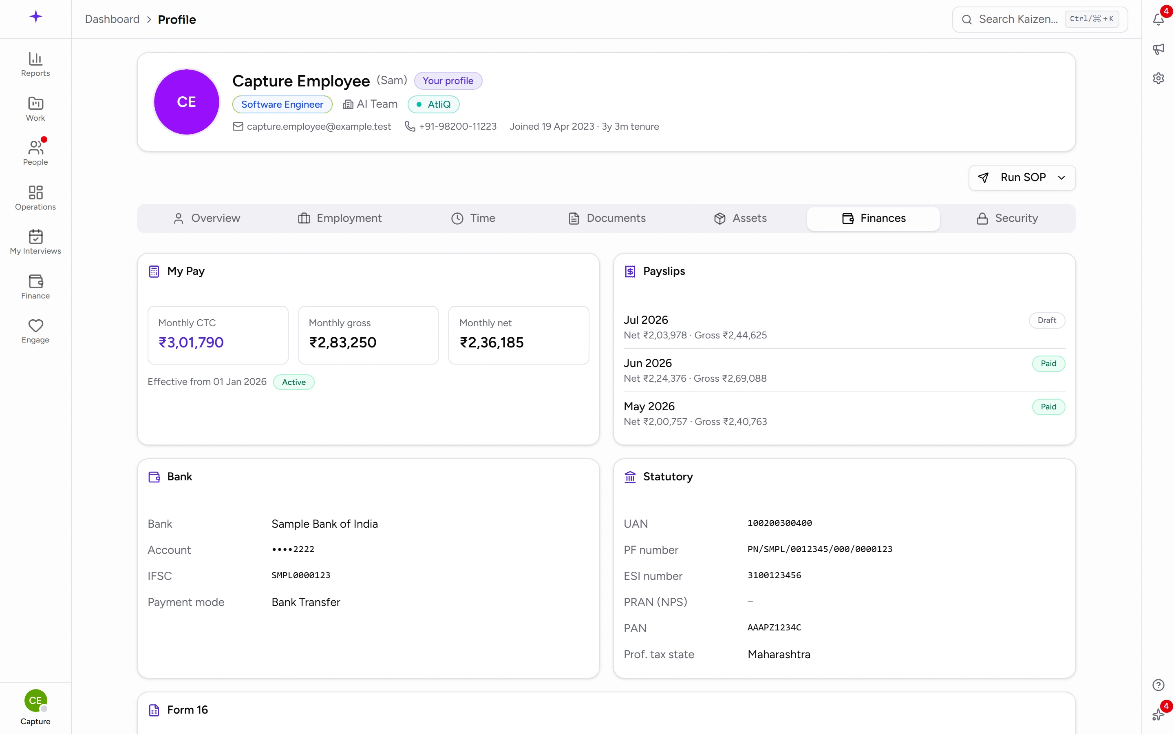Click PAN value AAAPZ1234C

tap(774, 628)
